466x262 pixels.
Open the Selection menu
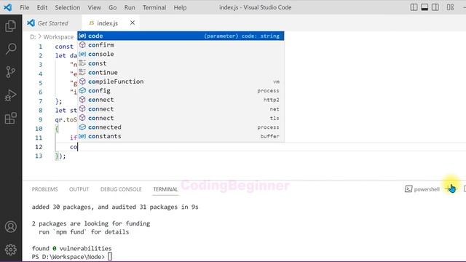(68, 7)
